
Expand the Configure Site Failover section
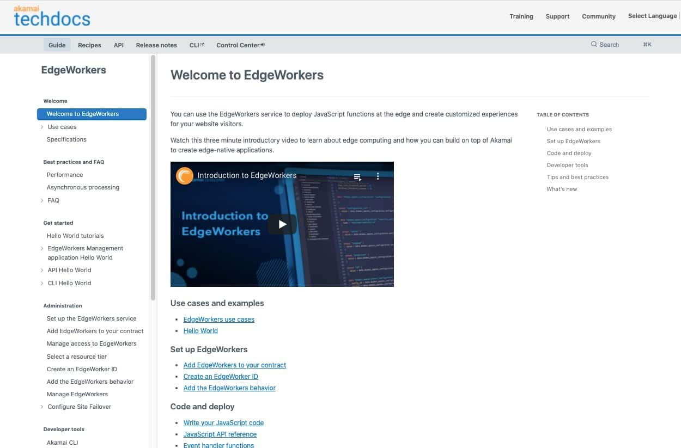pos(42,407)
